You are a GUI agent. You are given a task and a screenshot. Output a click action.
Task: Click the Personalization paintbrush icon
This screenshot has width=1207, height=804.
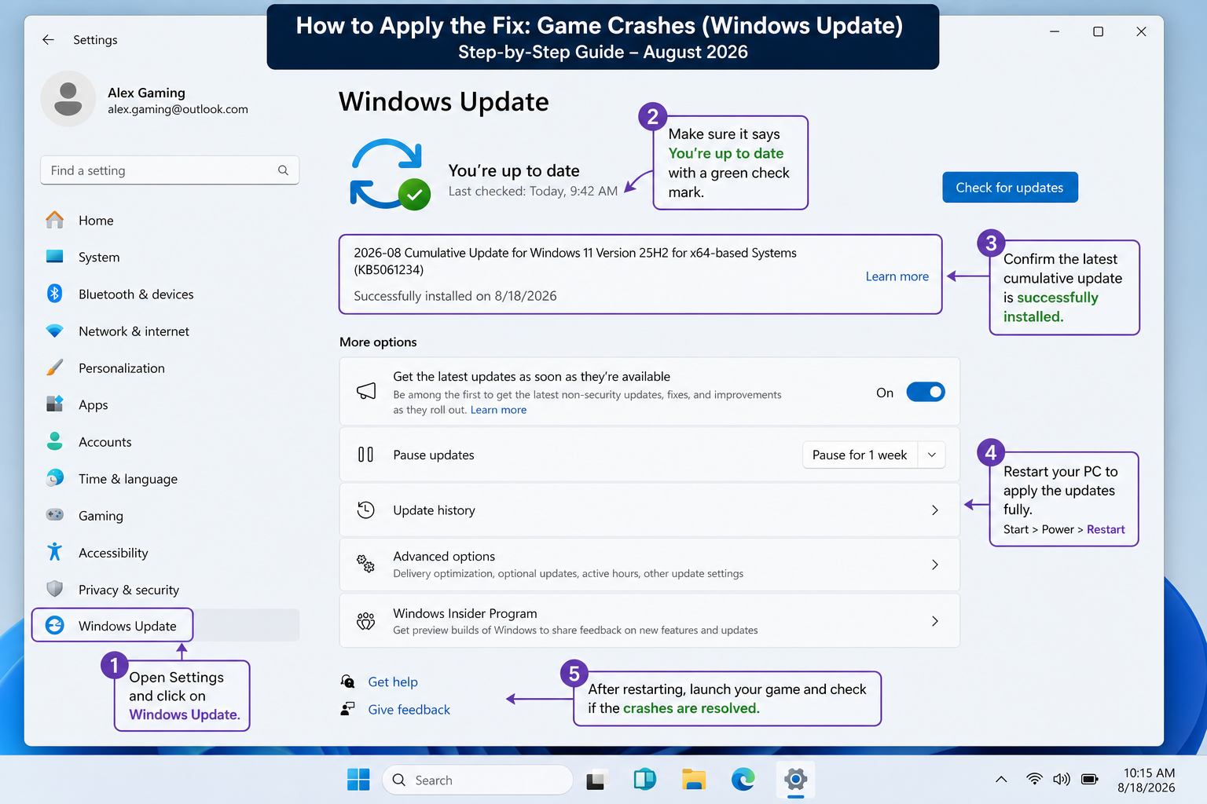point(55,367)
